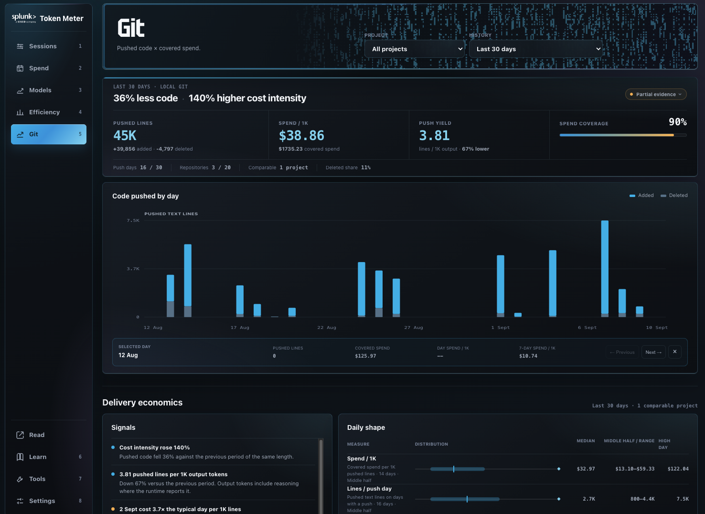Click the selected day 12 Aug label

(x=128, y=355)
